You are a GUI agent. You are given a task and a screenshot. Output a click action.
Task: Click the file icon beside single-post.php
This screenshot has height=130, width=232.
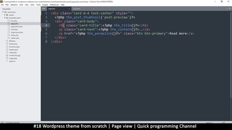coord(9,32)
